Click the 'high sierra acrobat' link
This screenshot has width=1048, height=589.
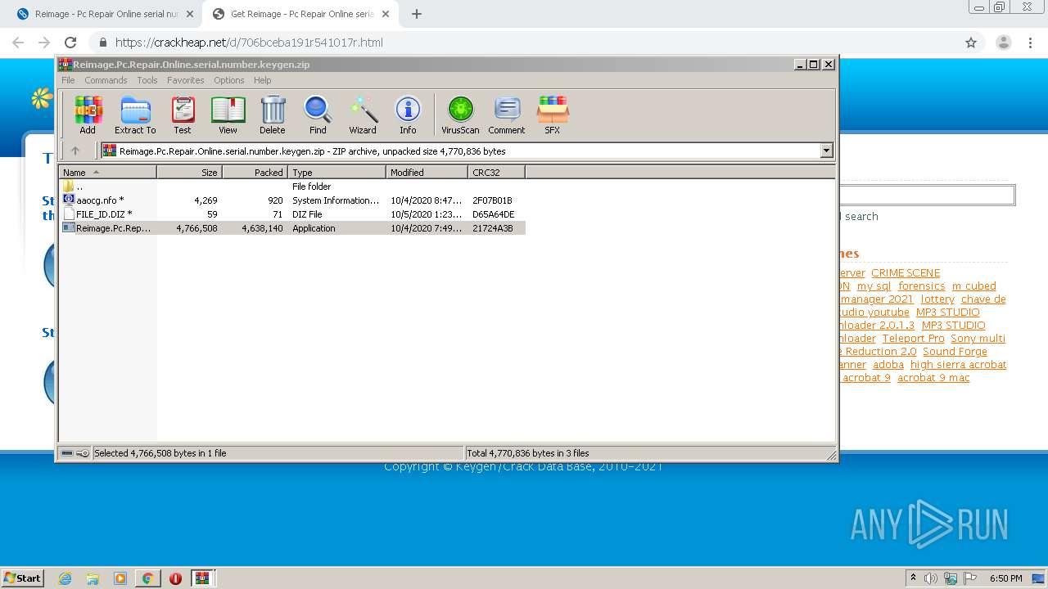coord(958,365)
